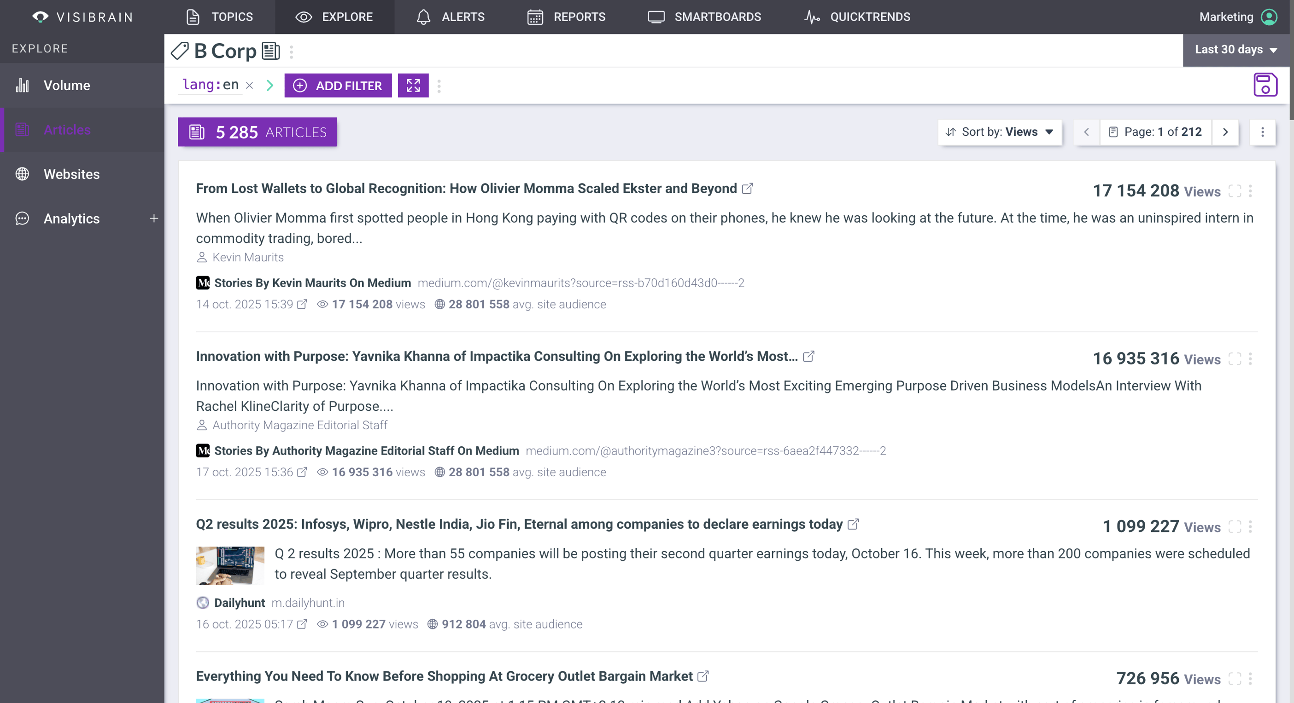Open the Sort by Views dropdown
This screenshot has width=1294, height=703.
[1000, 132]
